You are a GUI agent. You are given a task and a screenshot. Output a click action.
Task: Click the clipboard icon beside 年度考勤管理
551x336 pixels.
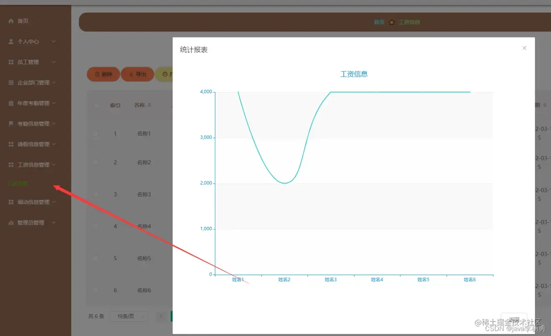11,103
